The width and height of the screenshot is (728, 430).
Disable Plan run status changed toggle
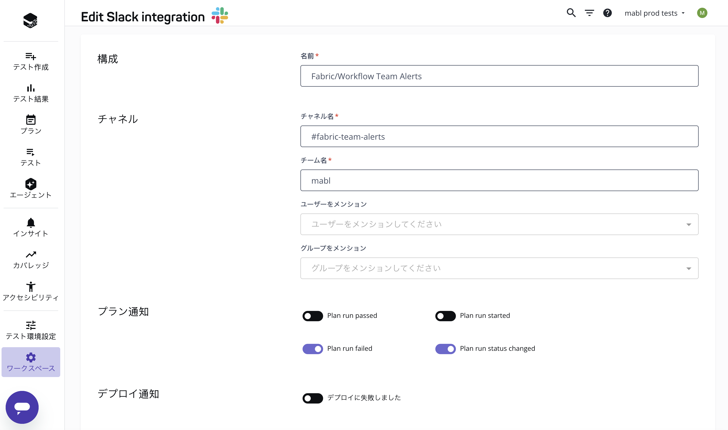pos(446,349)
